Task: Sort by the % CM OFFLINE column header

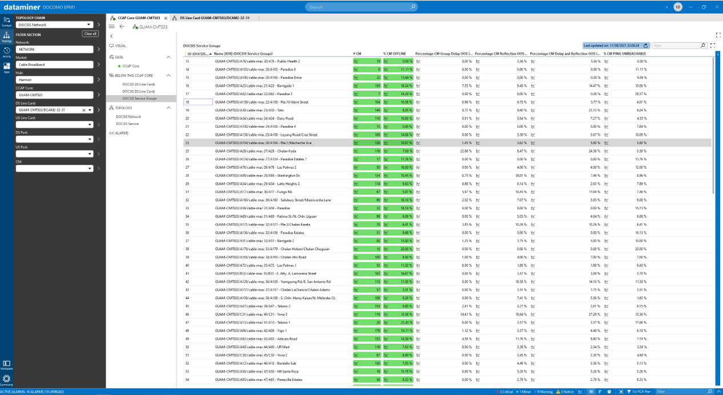Action: (395, 54)
